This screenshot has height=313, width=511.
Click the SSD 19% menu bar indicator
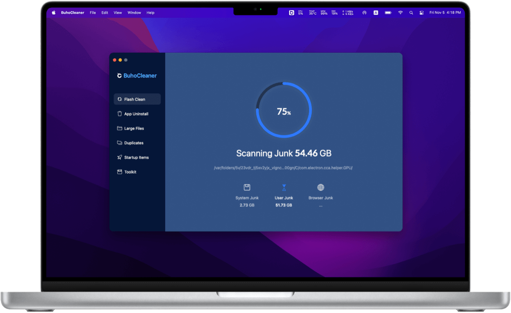point(334,13)
